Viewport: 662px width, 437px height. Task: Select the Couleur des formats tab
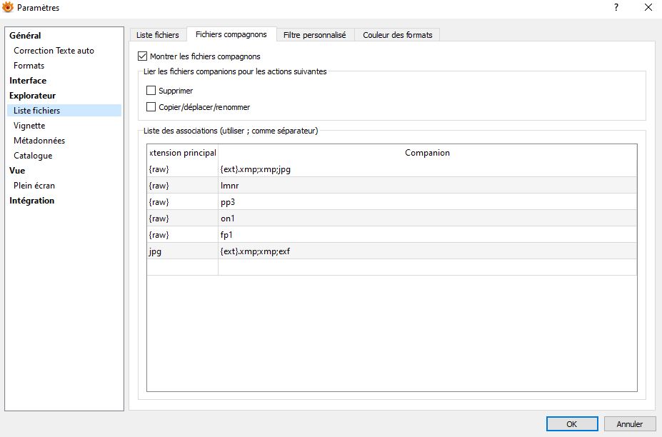pyautogui.click(x=398, y=34)
